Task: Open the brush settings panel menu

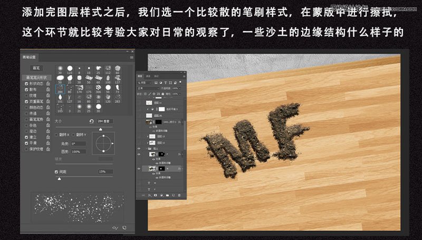Action: pyautogui.click(x=131, y=57)
